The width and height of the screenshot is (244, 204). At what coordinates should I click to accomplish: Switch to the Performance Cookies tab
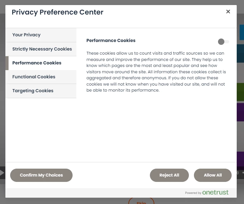pos(41,63)
